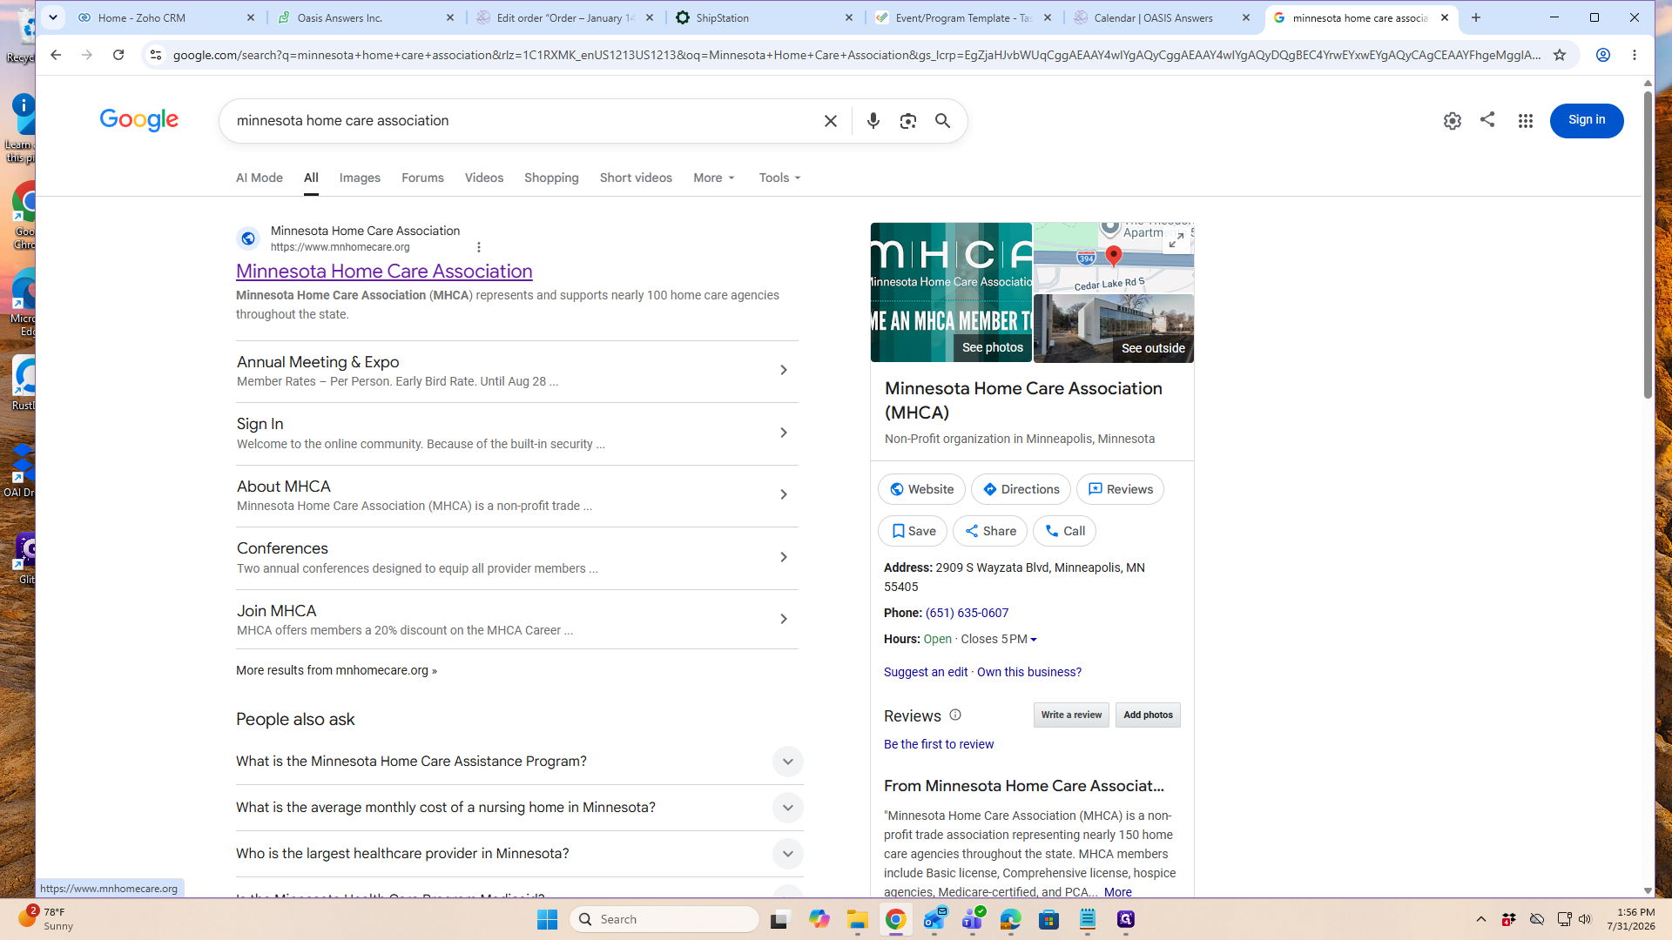Switch to the Short videos tab
Image resolution: width=1672 pixels, height=940 pixels.
coord(636,178)
